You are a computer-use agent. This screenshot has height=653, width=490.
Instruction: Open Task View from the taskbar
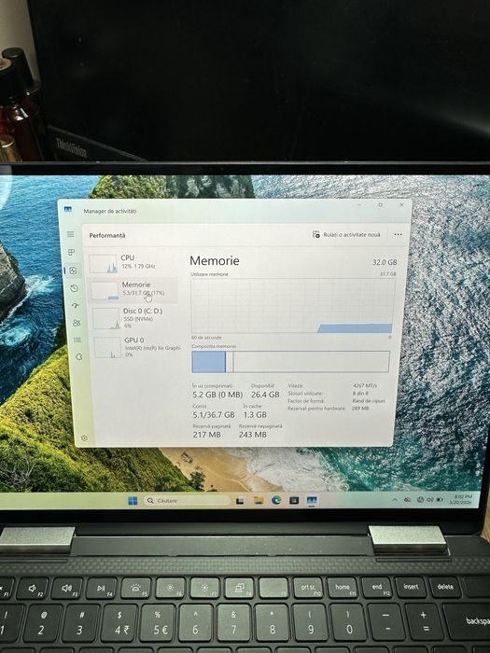pos(240,501)
